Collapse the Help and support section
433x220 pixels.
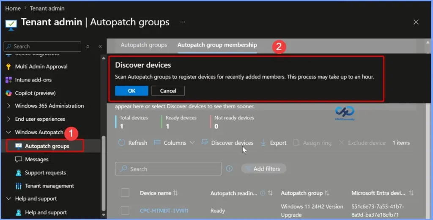point(8,199)
